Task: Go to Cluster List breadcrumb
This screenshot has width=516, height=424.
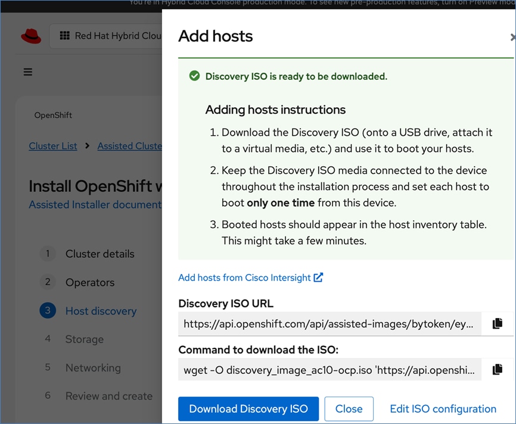Action: point(52,146)
